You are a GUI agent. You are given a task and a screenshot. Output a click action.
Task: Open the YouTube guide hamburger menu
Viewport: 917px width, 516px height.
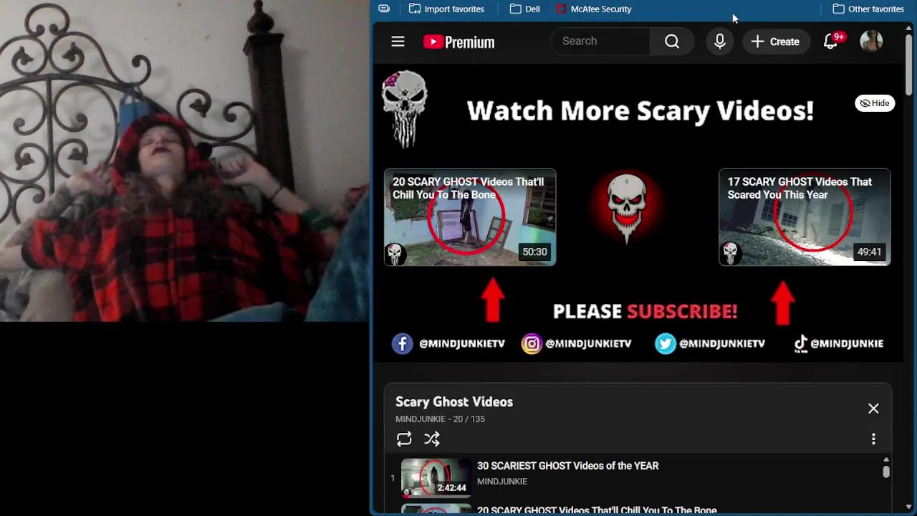pyautogui.click(x=398, y=42)
